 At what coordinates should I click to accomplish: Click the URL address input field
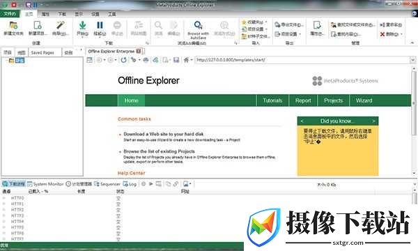pos(302,60)
